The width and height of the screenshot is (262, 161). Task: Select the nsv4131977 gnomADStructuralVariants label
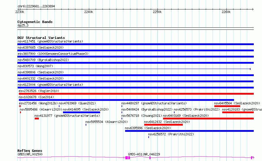(x=67, y=116)
